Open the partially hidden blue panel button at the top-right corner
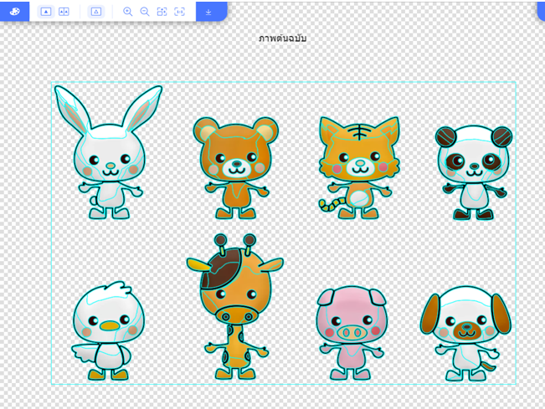This screenshot has height=409, width=545. [541, 10]
